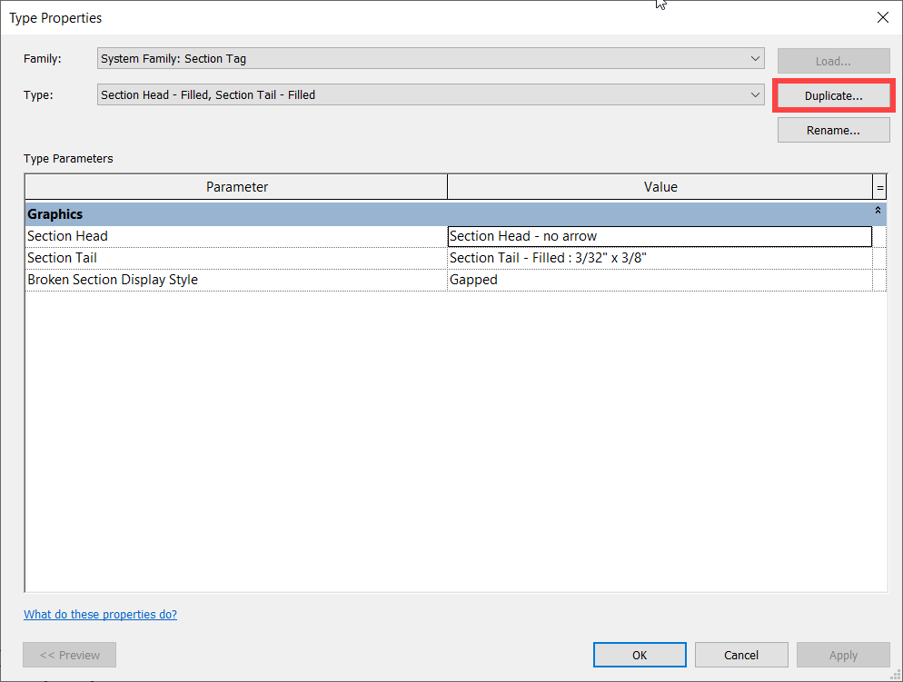Dismiss the dialog with Cancel
This screenshot has height=682, width=903.
click(741, 654)
